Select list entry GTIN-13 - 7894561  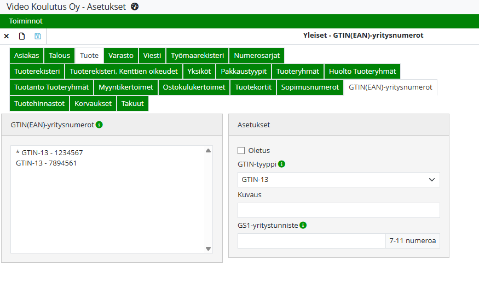pyautogui.click(x=46, y=163)
